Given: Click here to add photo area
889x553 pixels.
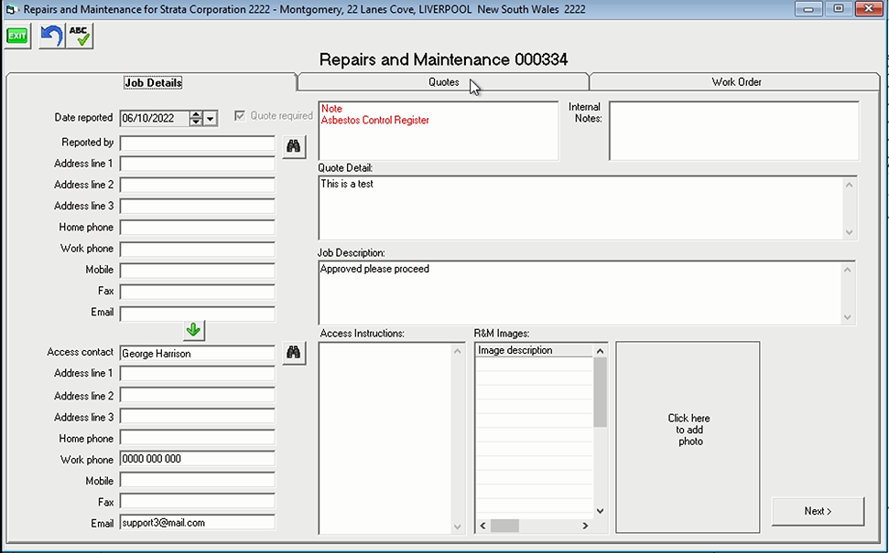Looking at the screenshot, I should 688,436.
